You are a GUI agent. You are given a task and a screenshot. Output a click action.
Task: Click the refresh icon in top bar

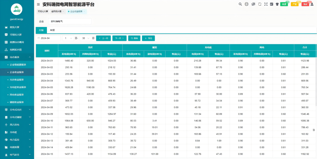(x=259, y=4)
